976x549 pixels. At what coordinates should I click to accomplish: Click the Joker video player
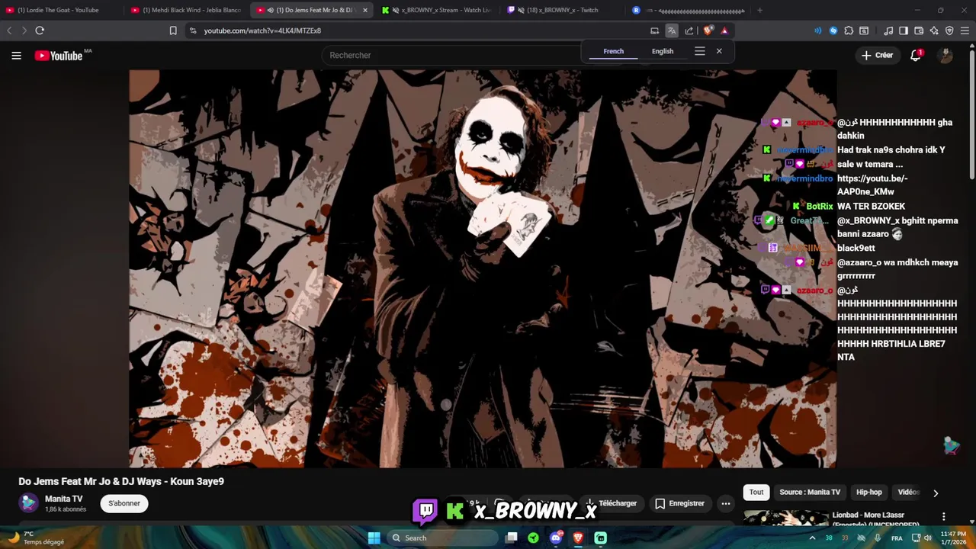click(x=483, y=268)
